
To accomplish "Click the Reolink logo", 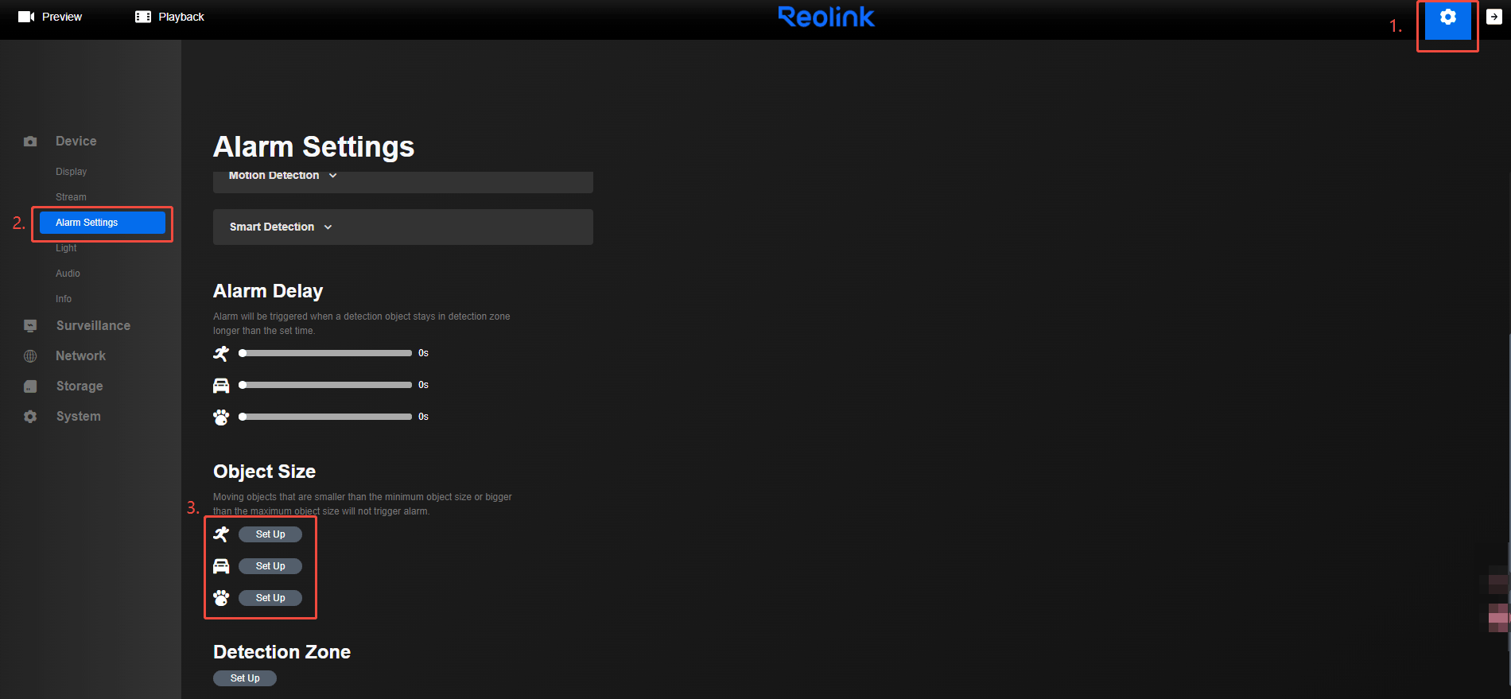I will click(826, 17).
